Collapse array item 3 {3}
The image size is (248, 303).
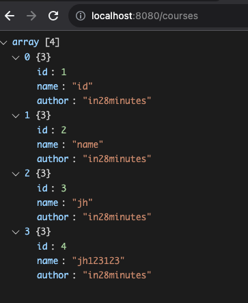point(16,232)
